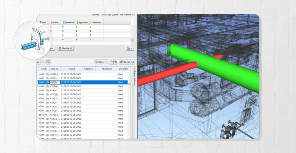Click the Resolved status column header

pyautogui.click(x=96, y=22)
